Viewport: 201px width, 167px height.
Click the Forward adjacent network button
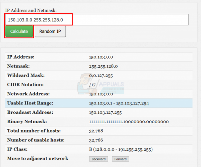pyautogui.click(x=120, y=159)
